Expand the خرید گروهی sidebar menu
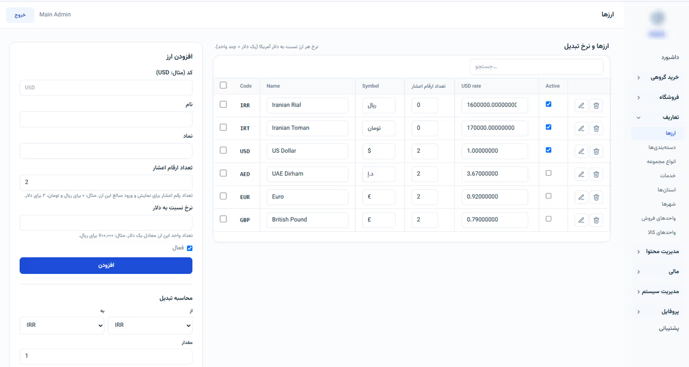The width and height of the screenshot is (689, 367). coord(658,77)
